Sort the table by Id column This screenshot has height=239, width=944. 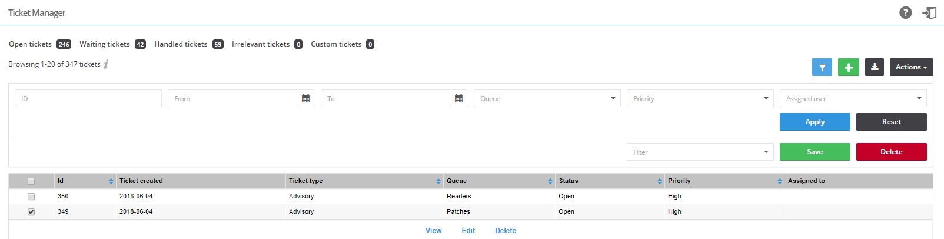click(x=111, y=181)
